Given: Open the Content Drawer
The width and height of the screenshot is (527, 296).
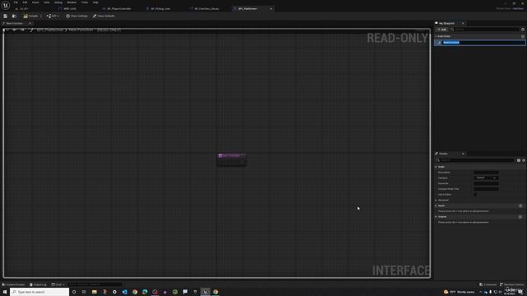Looking at the screenshot, I should tap(13, 284).
